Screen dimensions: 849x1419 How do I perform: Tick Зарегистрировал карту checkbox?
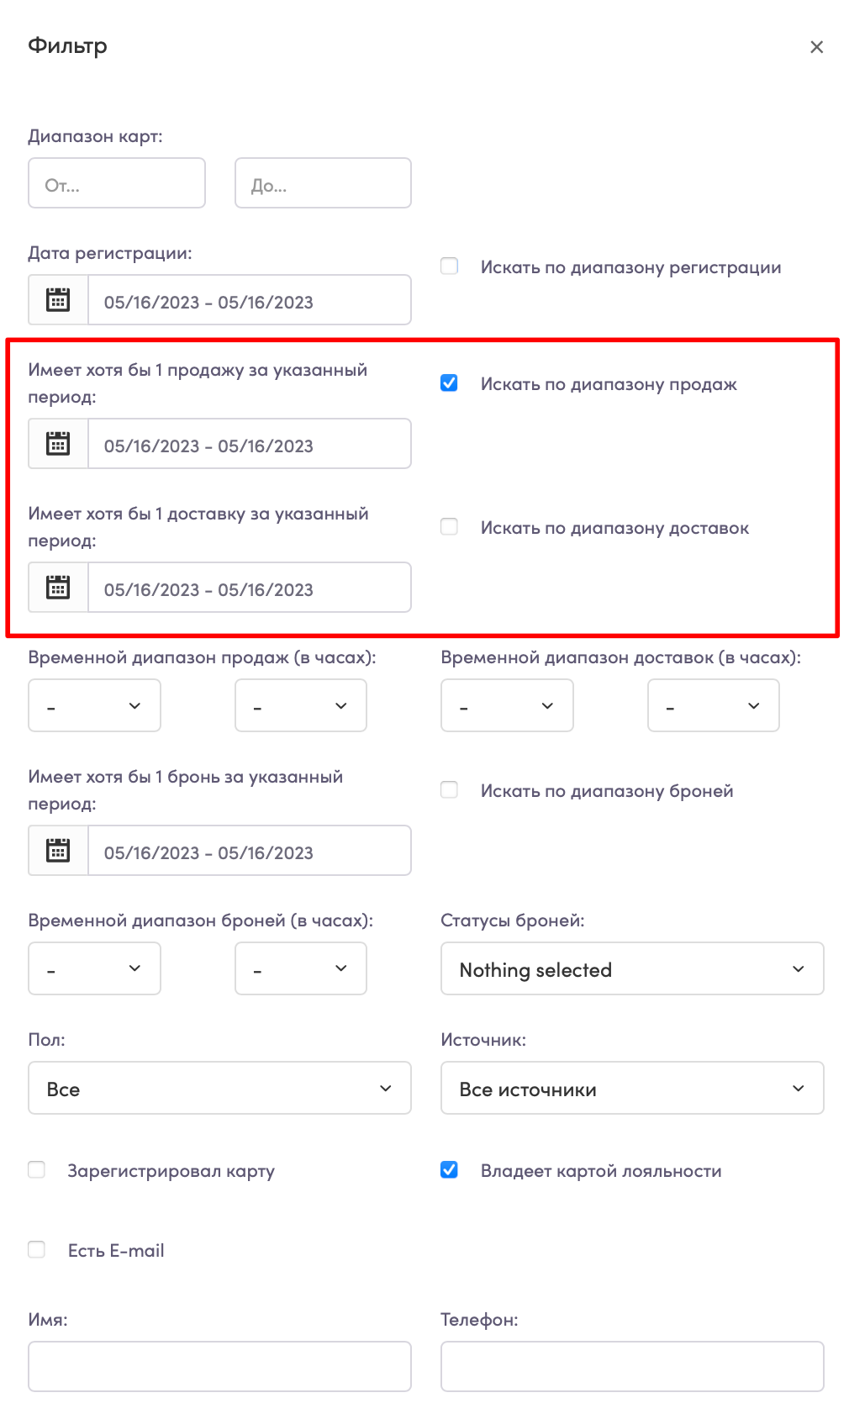37,1170
